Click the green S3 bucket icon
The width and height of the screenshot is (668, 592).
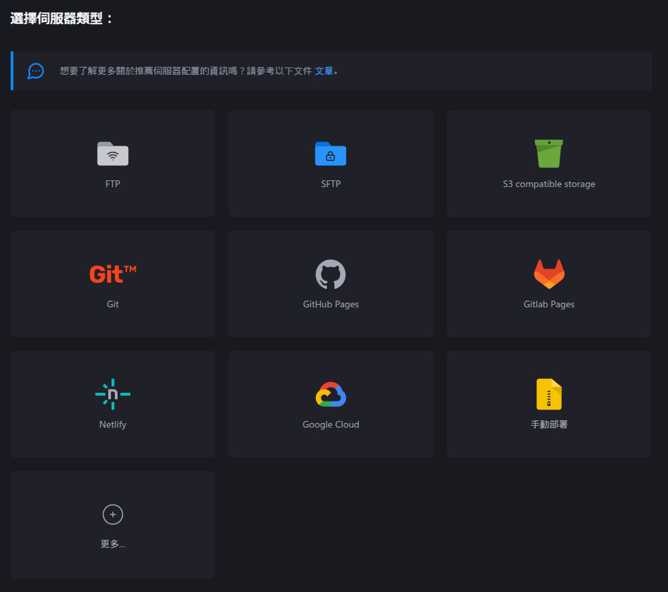[548, 154]
